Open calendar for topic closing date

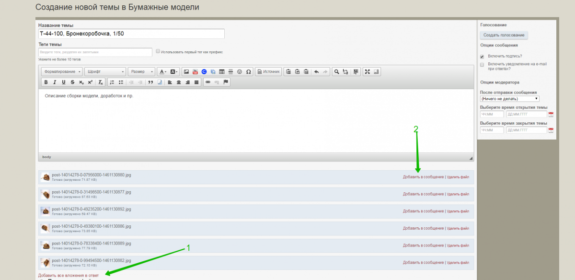[x=551, y=130]
